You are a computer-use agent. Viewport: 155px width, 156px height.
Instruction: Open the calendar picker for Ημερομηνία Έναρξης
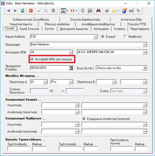[x=71, y=68]
